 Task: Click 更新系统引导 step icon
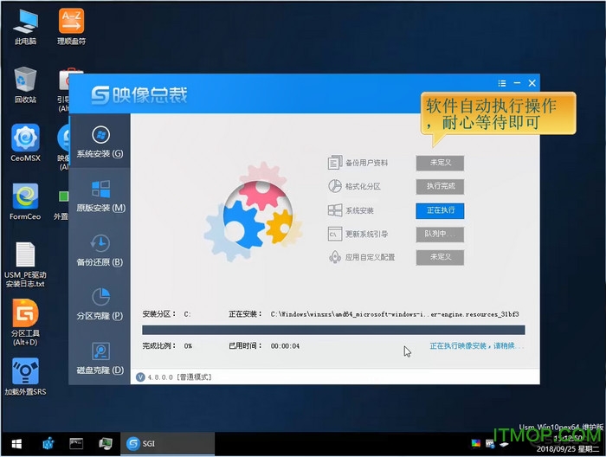tap(335, 234)
